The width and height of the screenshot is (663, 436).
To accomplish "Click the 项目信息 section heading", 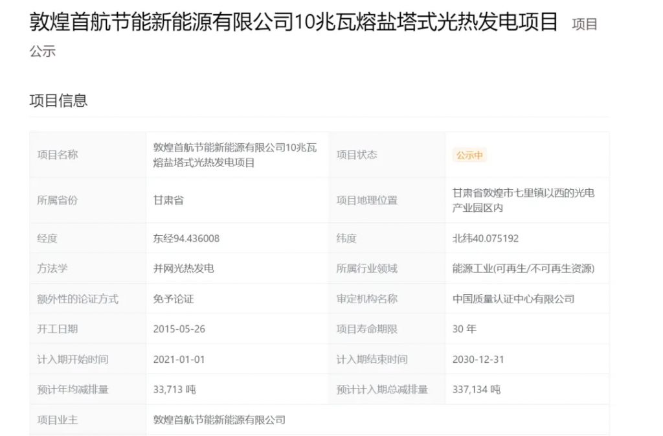I will [58, 101].
